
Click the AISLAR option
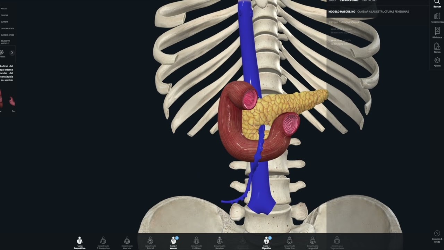click(x=4, y=9)
